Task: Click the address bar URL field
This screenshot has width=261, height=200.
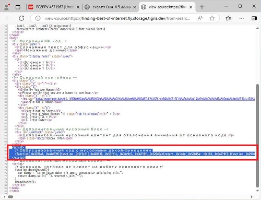Action: (x=117, y=18)
